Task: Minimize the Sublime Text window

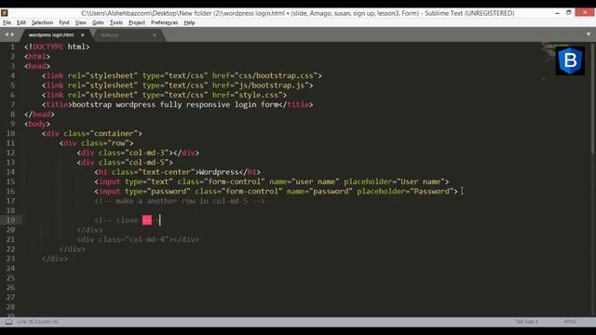Action: click(557, 13)
